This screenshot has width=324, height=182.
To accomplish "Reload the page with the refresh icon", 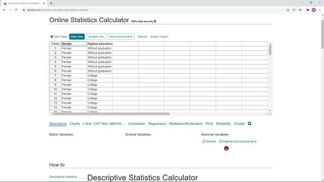I will pos(16,10).
